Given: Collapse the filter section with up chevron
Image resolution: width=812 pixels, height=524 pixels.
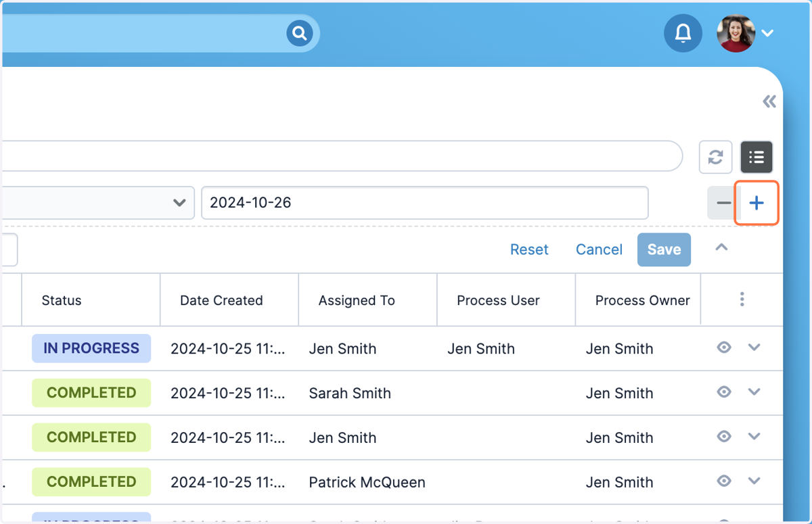Looking at the screenshot, I should click(721, 247).
